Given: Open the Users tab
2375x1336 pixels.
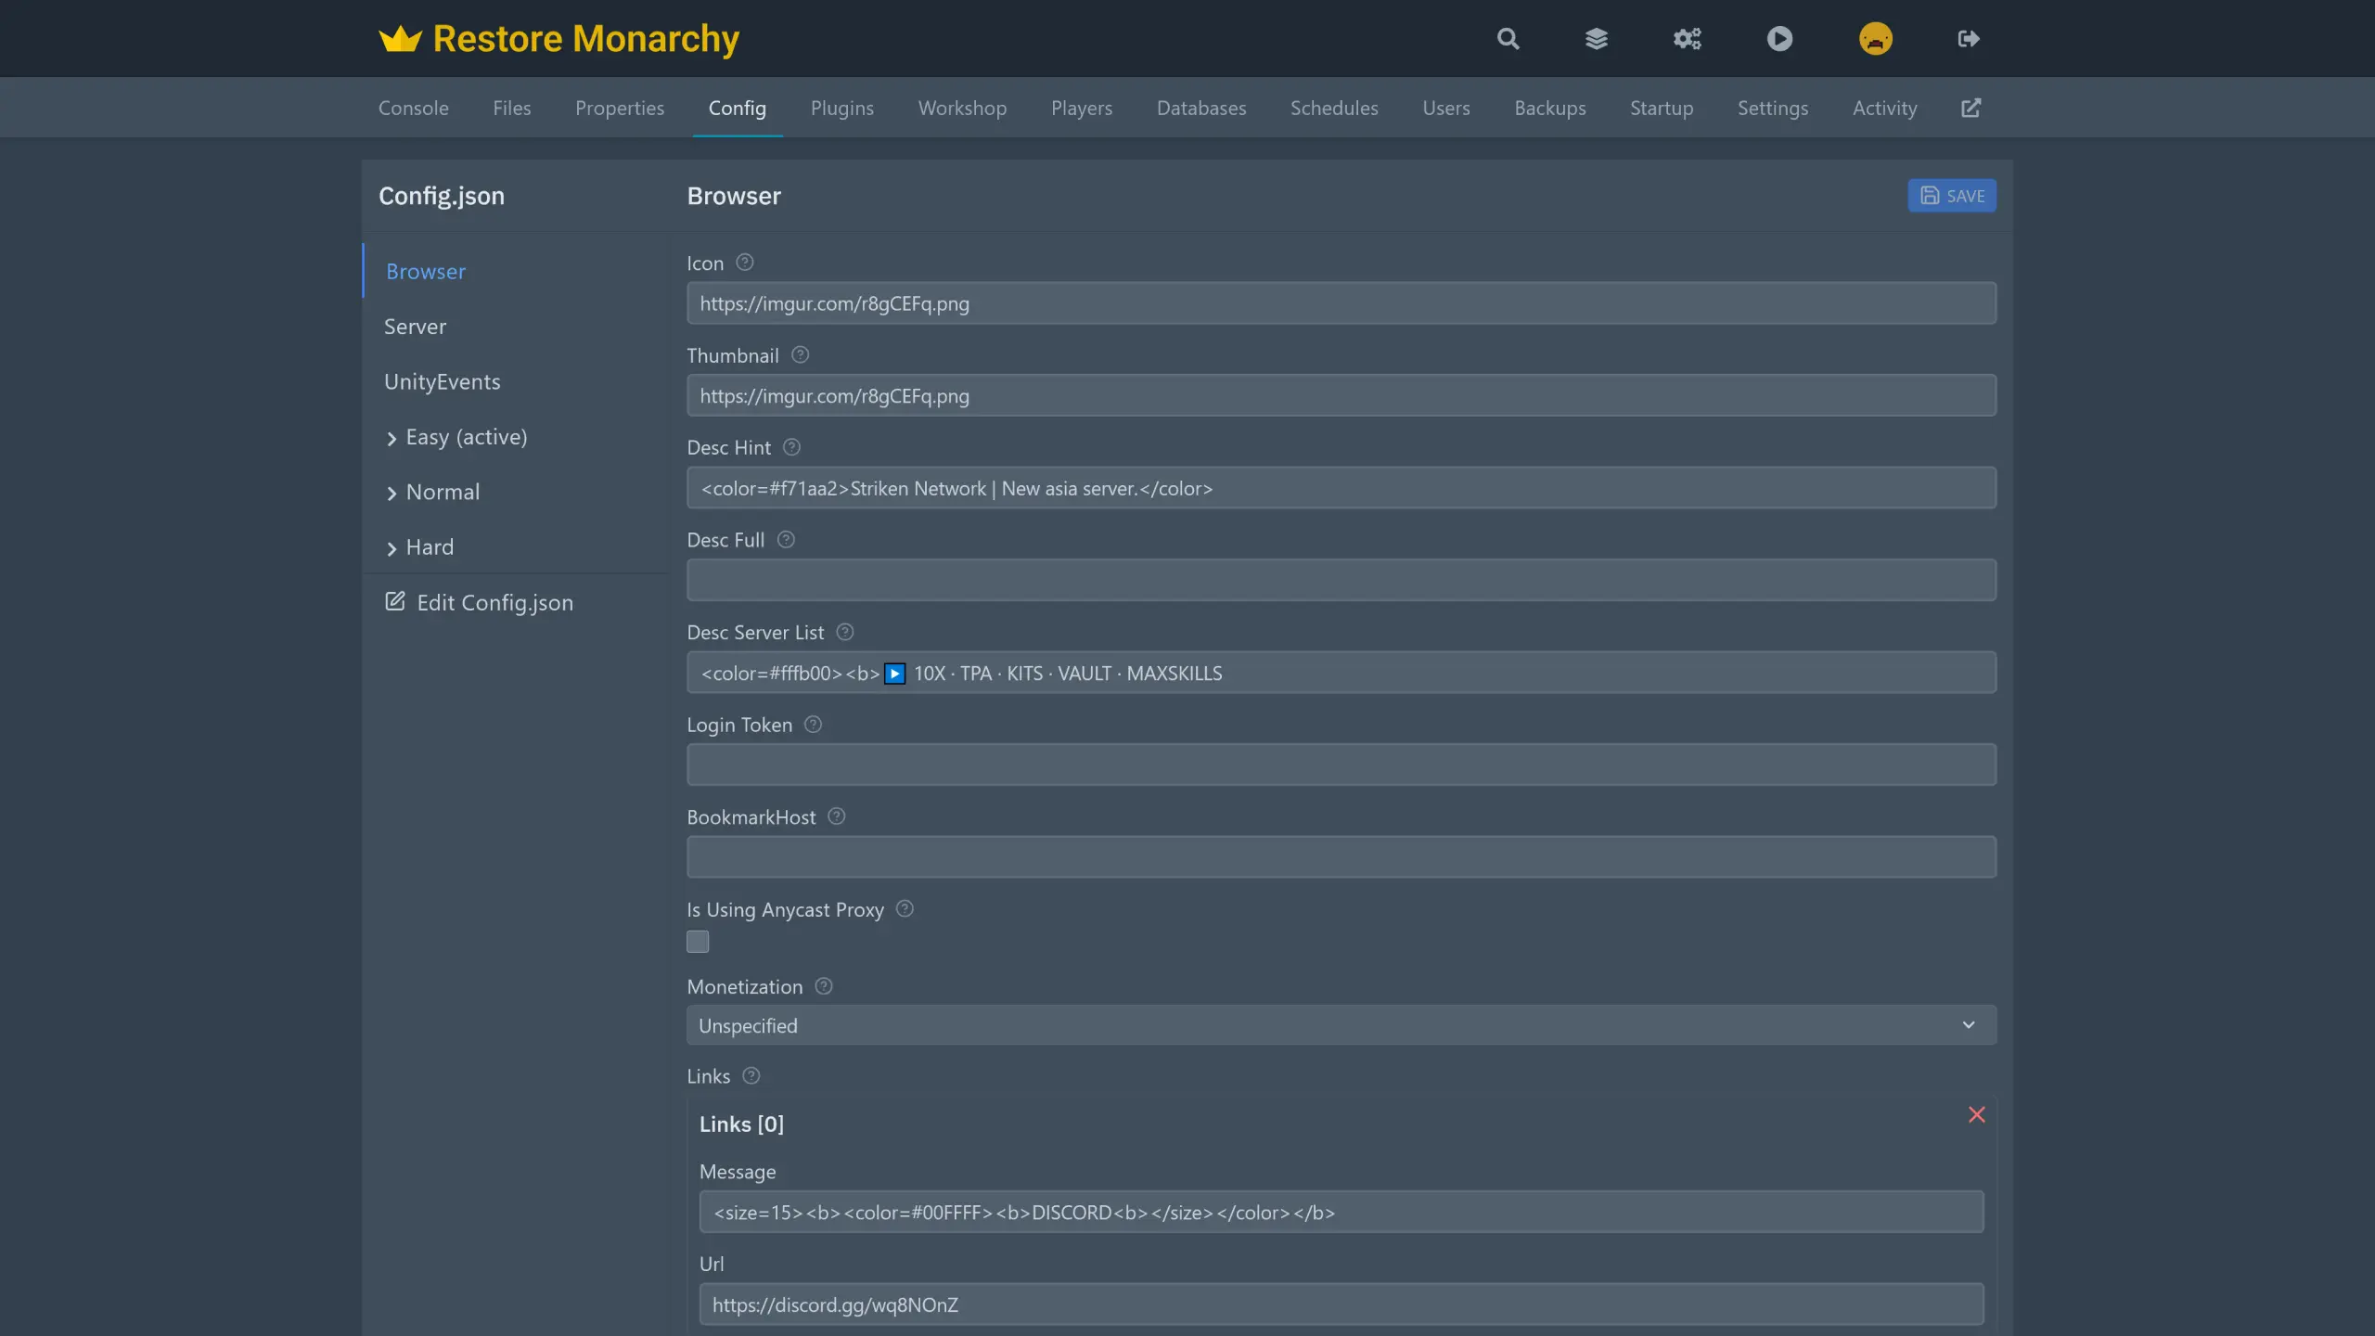Looking at the screenshot, I should (1446, 108).
